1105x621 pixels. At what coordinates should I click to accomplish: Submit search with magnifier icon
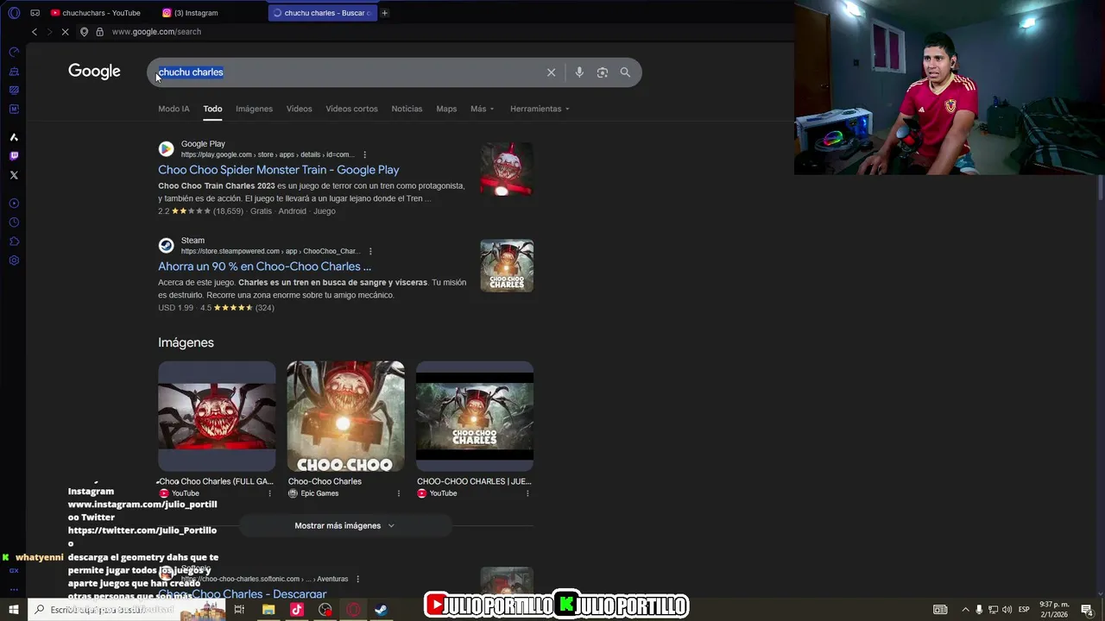(625, 72)
